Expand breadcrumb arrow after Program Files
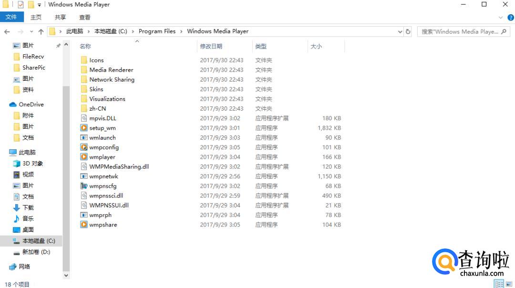This screenshot has height=288, width=515. [x=181, y=31]
